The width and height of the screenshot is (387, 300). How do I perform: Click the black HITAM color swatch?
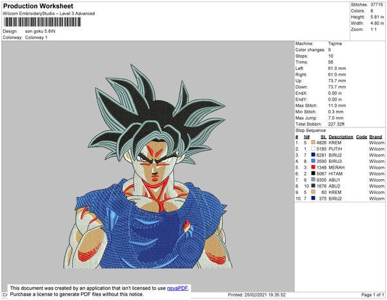pyautogui.click(x=313, y=173)
